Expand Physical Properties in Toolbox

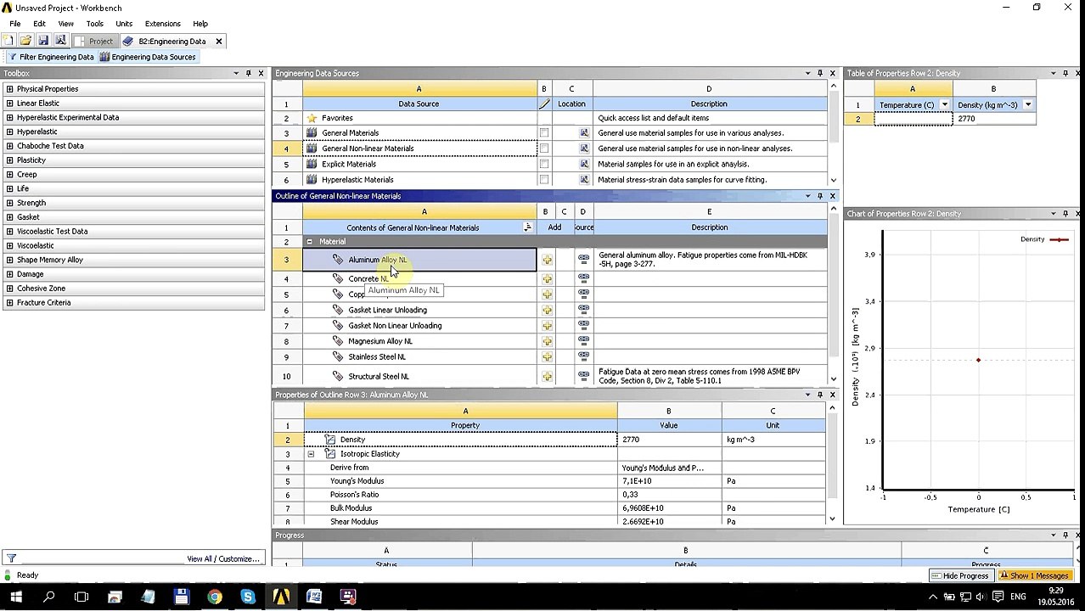click(x=9, y=89)
